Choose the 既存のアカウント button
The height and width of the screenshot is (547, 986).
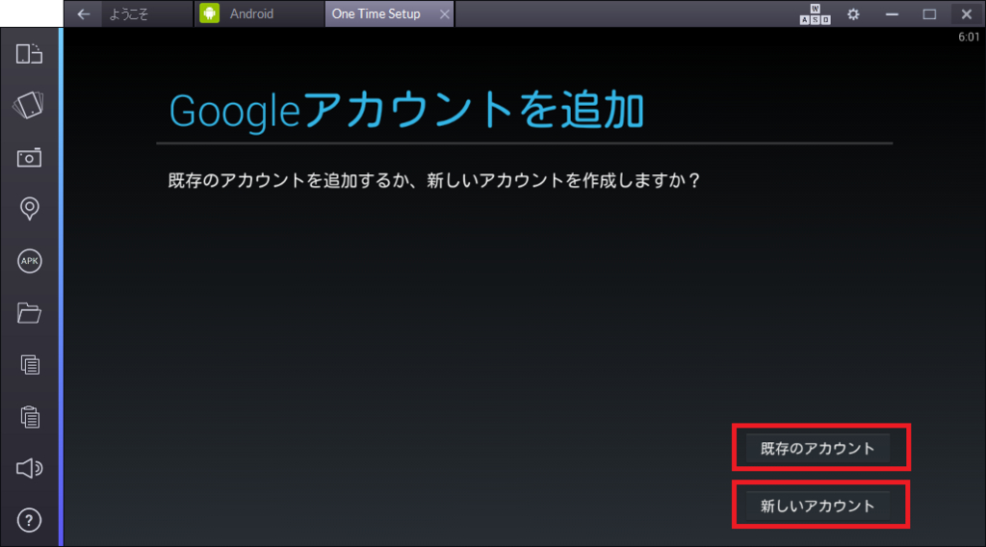coord(817,448)
